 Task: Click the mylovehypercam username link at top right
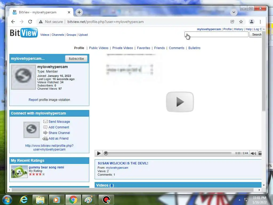pyautogui.click(x=209, y=29)
